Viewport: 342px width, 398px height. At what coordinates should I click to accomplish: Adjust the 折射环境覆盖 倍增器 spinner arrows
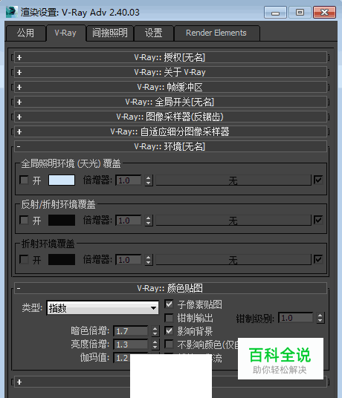149,260
